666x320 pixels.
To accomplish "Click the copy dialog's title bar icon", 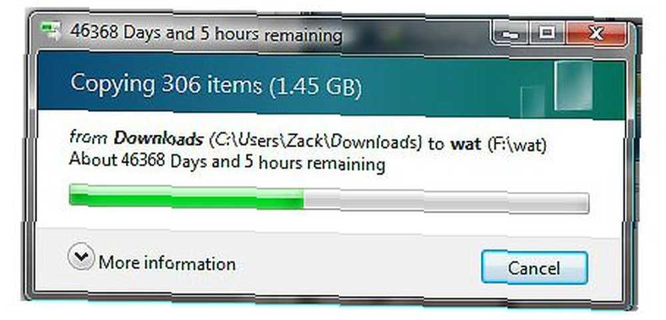I will pyautogui.click(x=50, y=30).
